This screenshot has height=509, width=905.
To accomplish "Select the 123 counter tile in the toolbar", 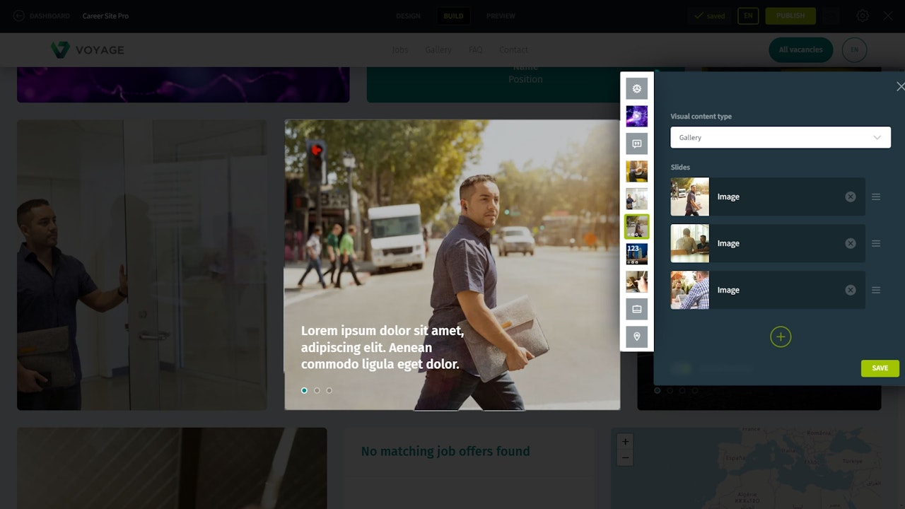I will (x=637, y=254).
